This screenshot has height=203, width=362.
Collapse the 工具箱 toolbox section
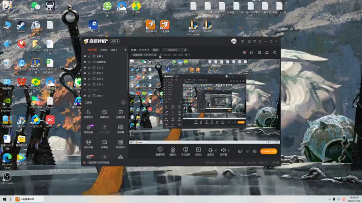[x=123, y=102]
